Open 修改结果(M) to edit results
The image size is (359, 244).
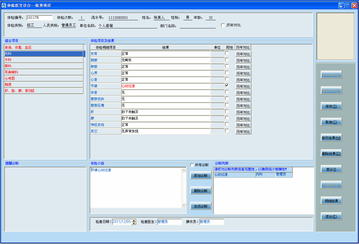tap(331, 138)
